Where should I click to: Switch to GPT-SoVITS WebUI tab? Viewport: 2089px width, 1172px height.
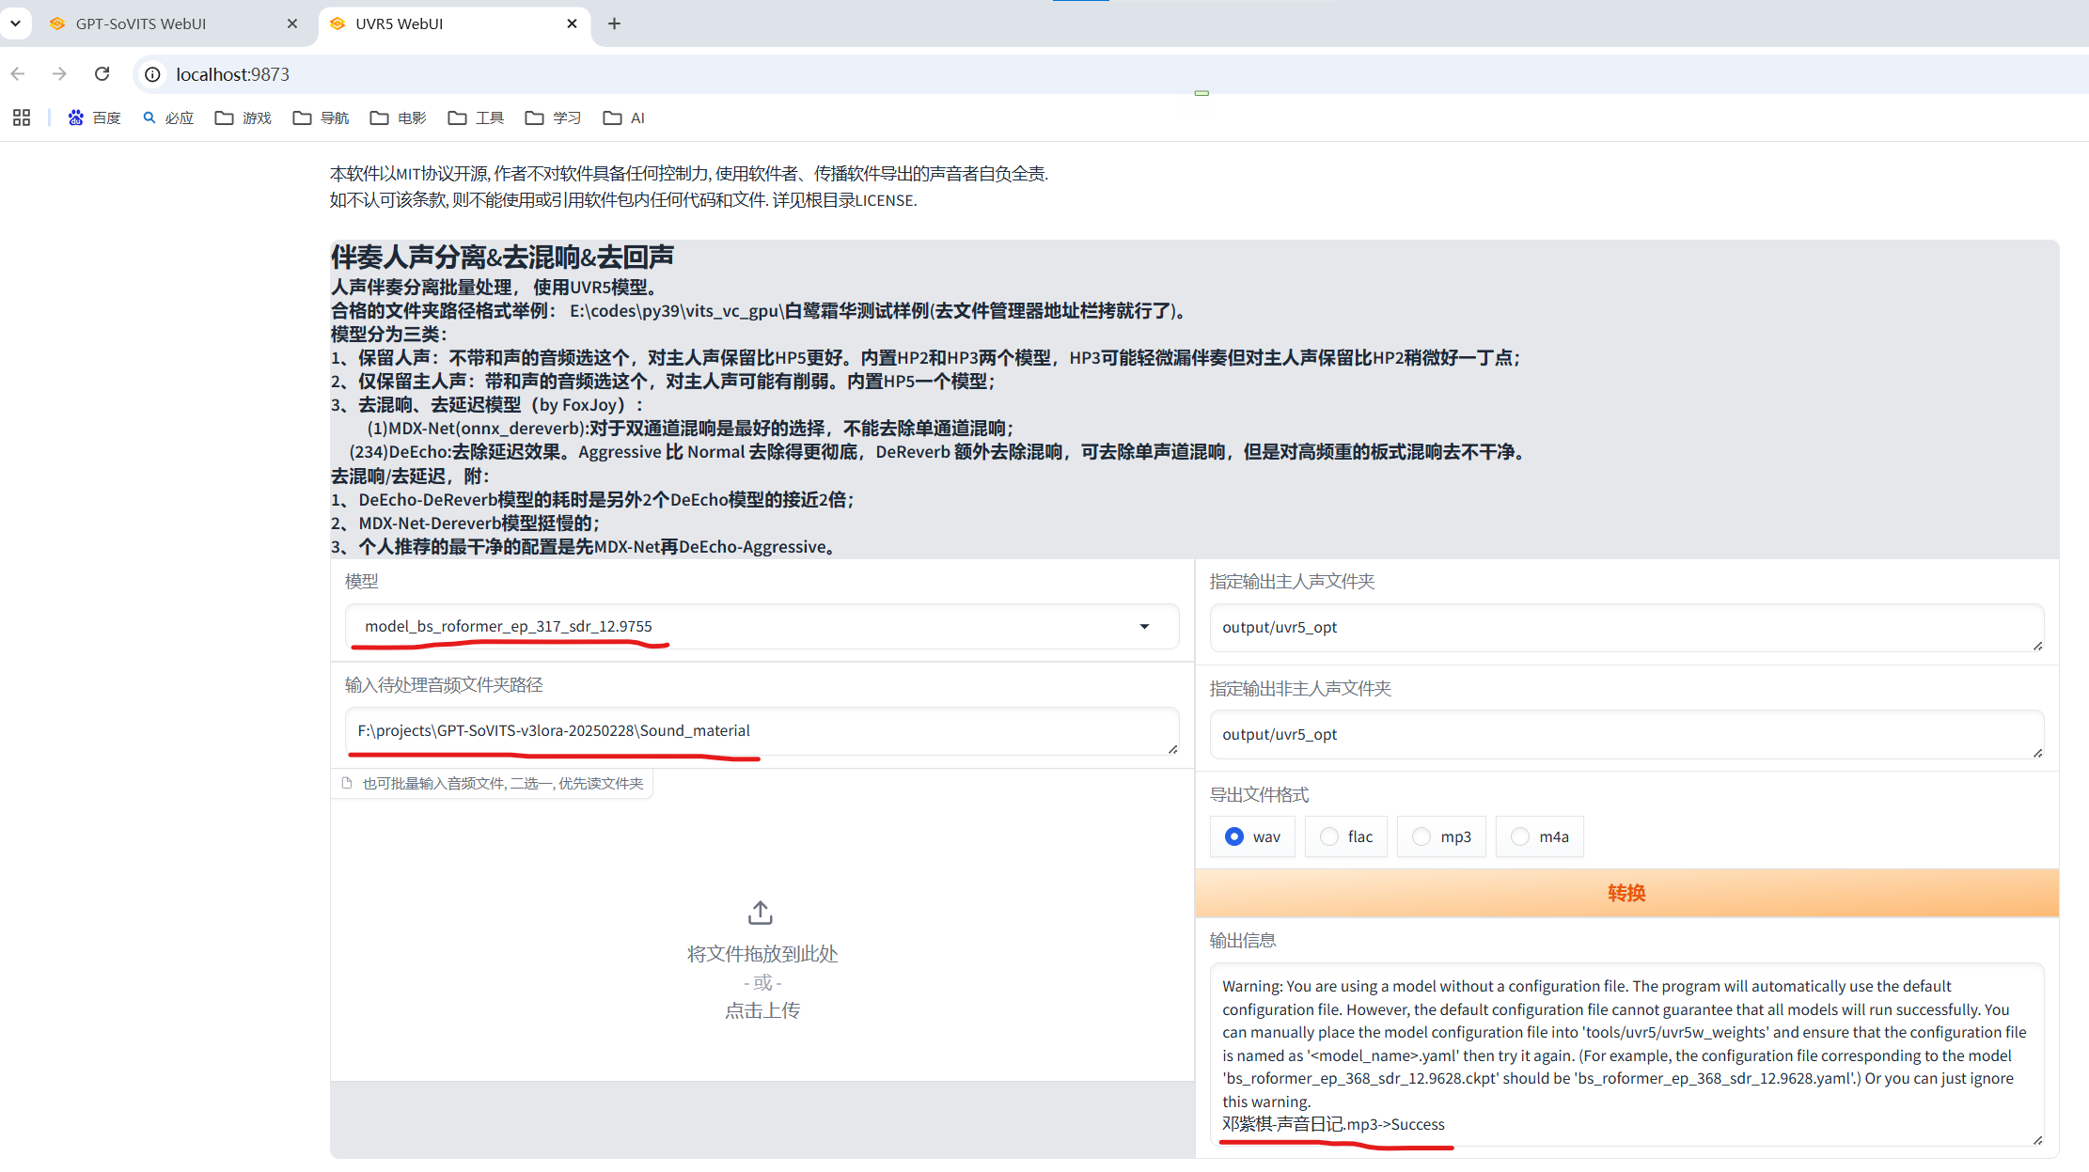coord(141,23)
